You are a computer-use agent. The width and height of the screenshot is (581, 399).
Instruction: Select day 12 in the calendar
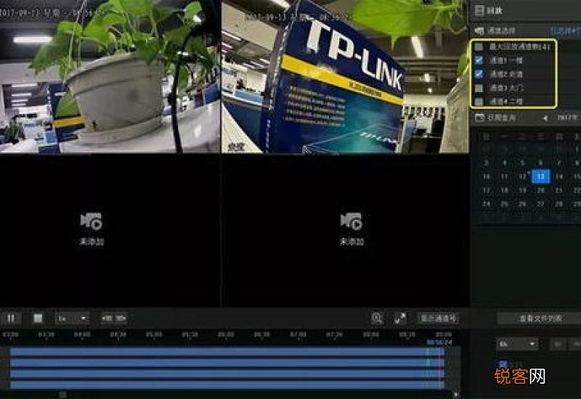[522, 176]
